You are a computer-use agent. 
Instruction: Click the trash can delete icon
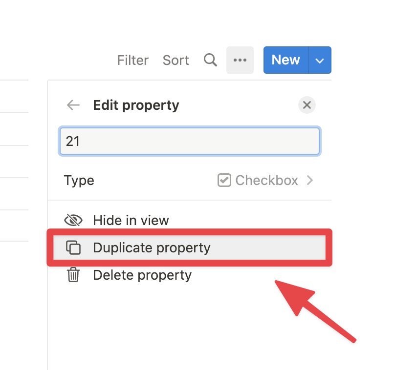[73, 275]
